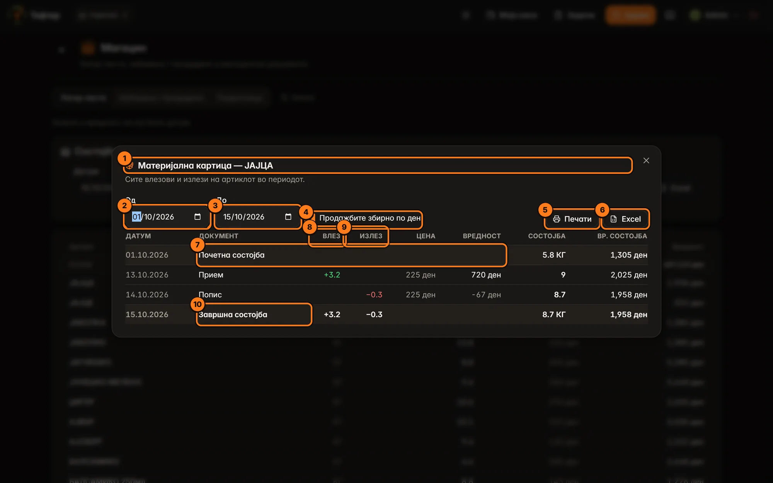Click the 1,305 ден balance value
This screenshot has height=483, width=773.
tap(629, 255)
